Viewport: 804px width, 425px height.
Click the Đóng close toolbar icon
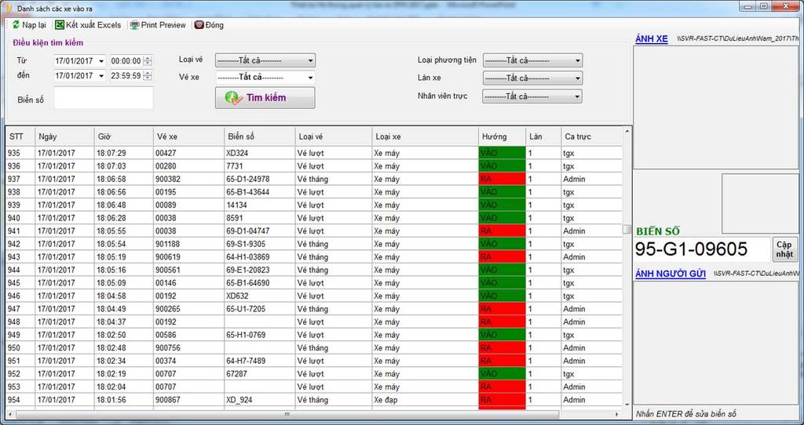(x=199, y=25)
